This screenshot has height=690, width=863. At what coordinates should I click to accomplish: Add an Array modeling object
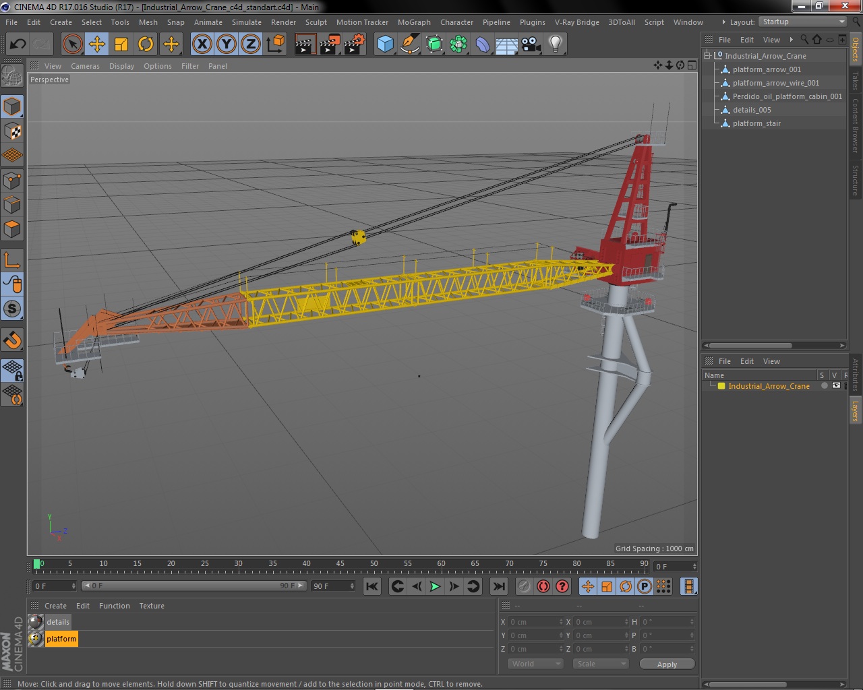click(x=458, y=44)
